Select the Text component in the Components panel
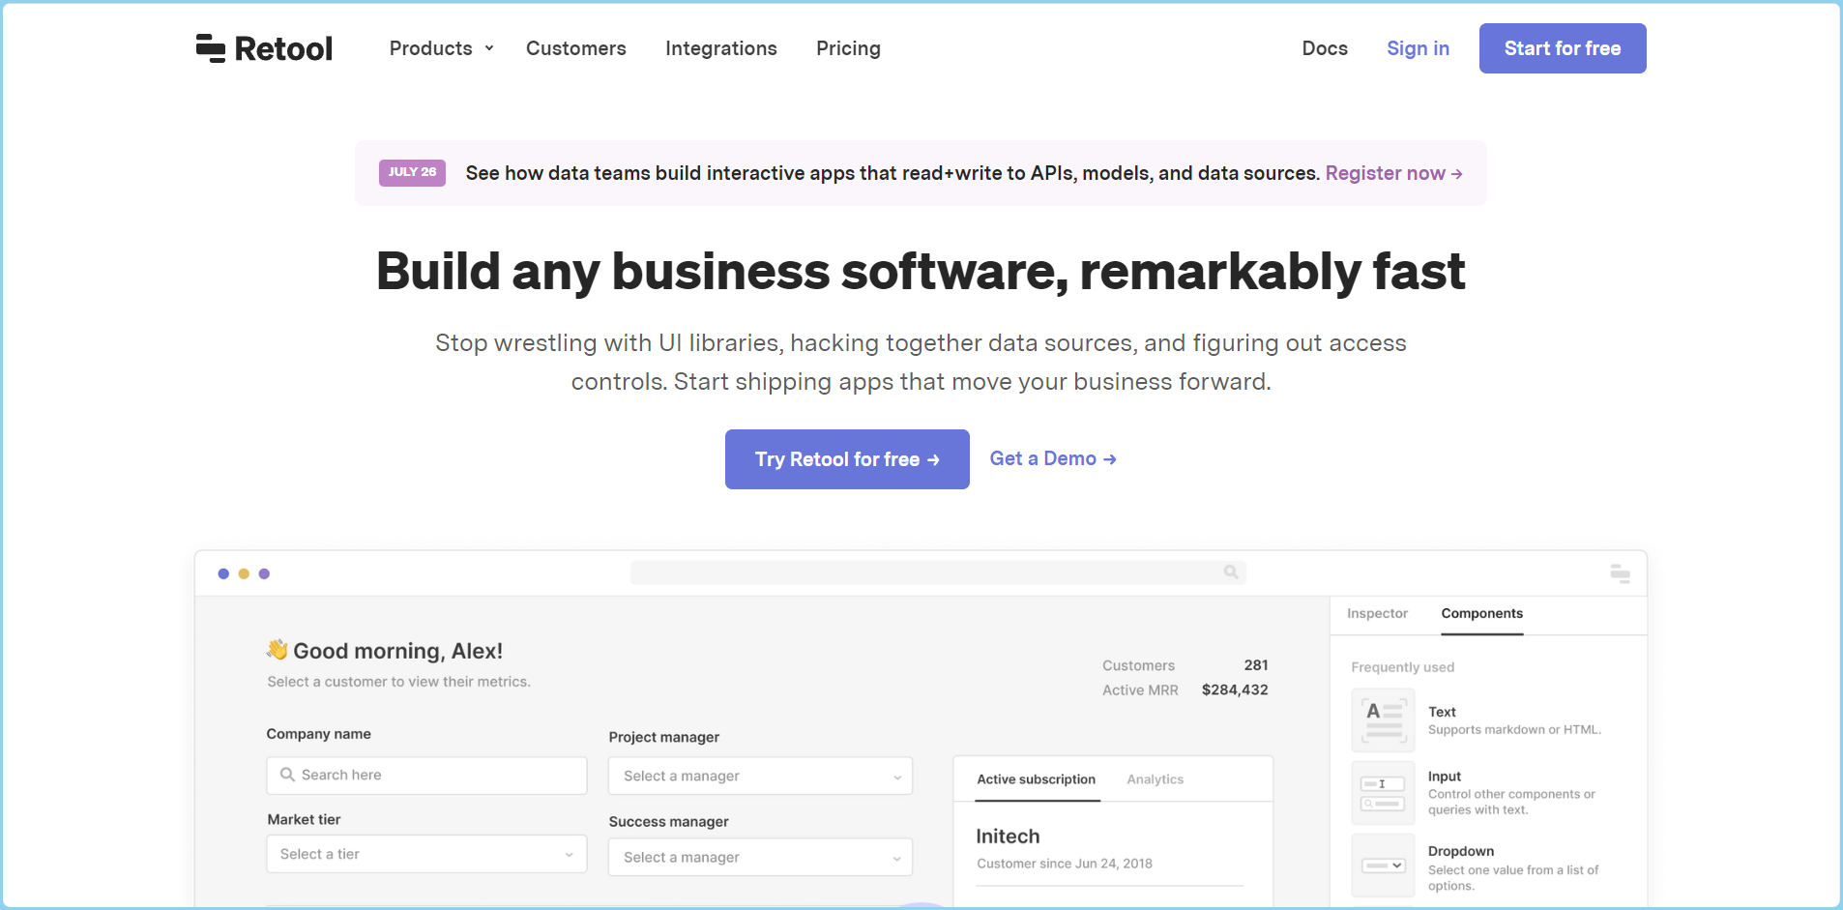1843x910 pixels. 1384,719
